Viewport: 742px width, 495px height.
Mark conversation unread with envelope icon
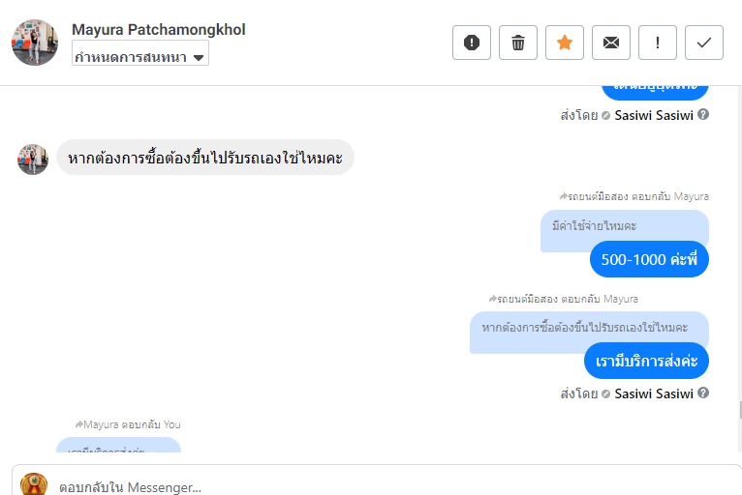[x=611, y=43]
